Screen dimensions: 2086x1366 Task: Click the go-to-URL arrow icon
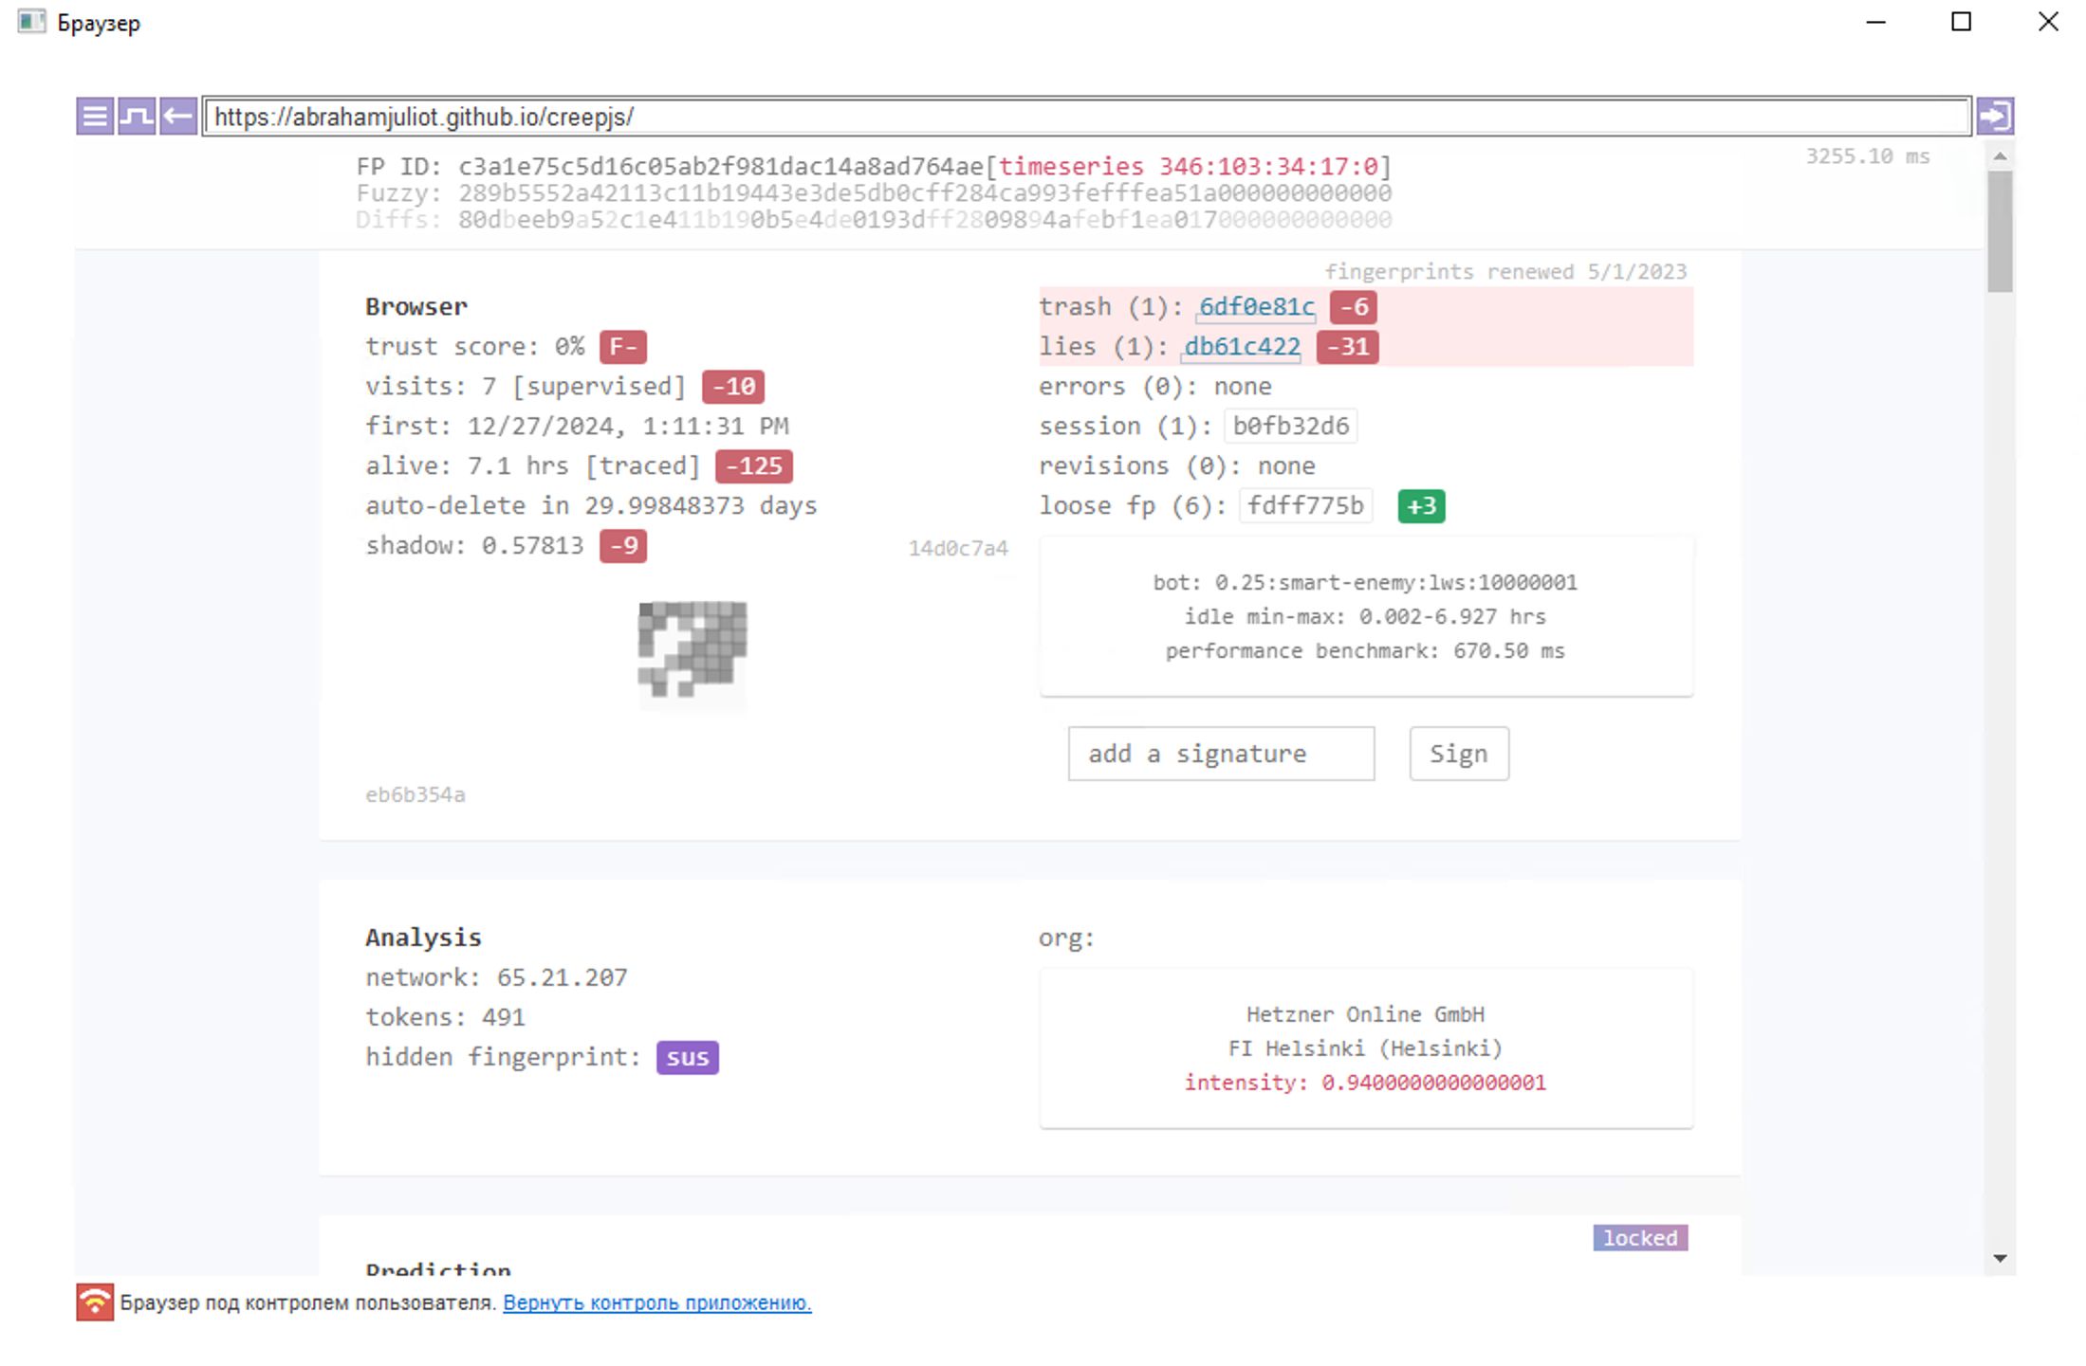(1995, 117)
